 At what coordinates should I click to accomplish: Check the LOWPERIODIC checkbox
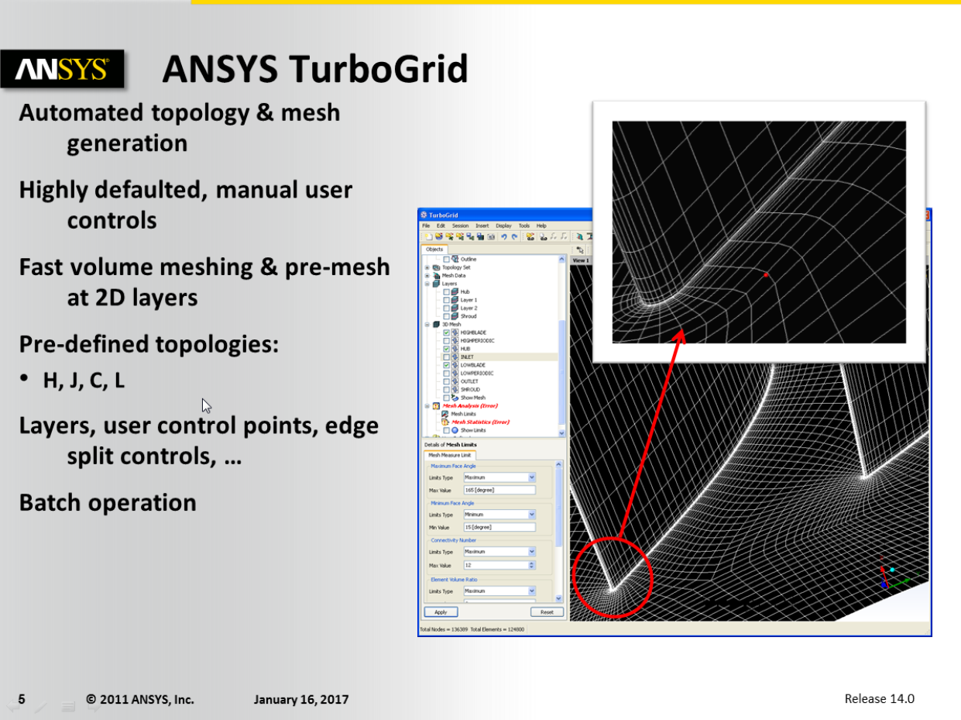click(x=446, y=374)
